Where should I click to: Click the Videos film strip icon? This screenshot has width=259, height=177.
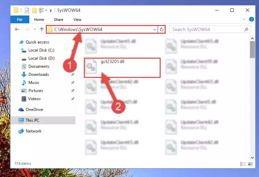(x=24, y=99)
